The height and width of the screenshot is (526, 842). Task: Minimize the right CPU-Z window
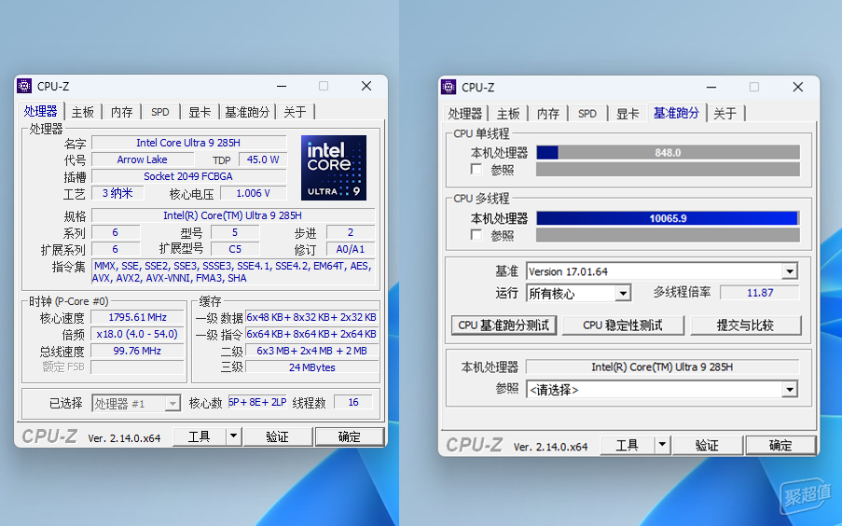(x=711, y=87)
